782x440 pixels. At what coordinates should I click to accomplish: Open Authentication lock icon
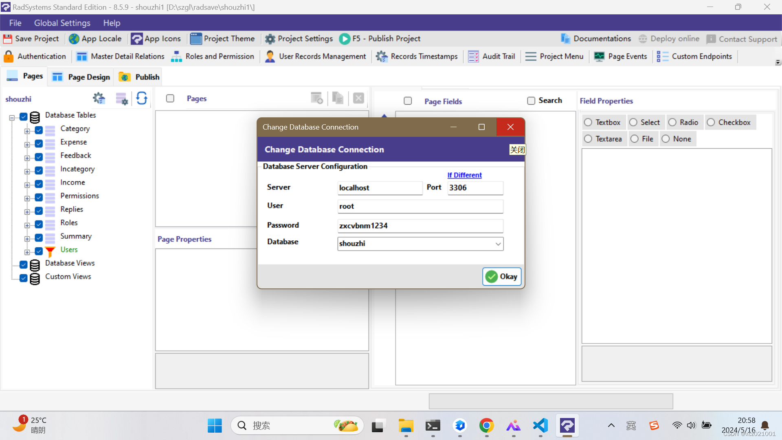coord(8,56)
